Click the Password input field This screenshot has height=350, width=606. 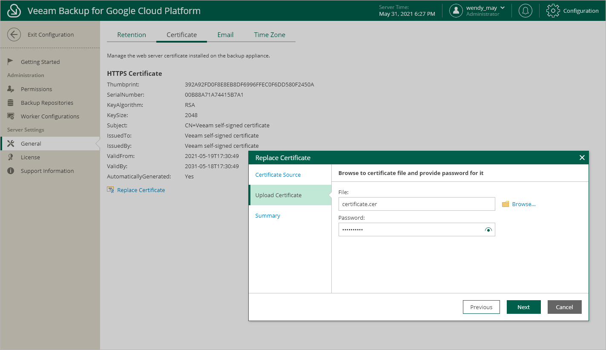(x=416, y=230)
